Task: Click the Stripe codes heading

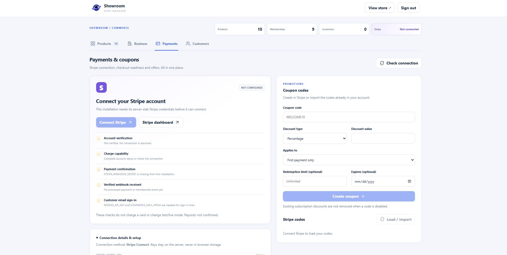Action: point(294,219)
